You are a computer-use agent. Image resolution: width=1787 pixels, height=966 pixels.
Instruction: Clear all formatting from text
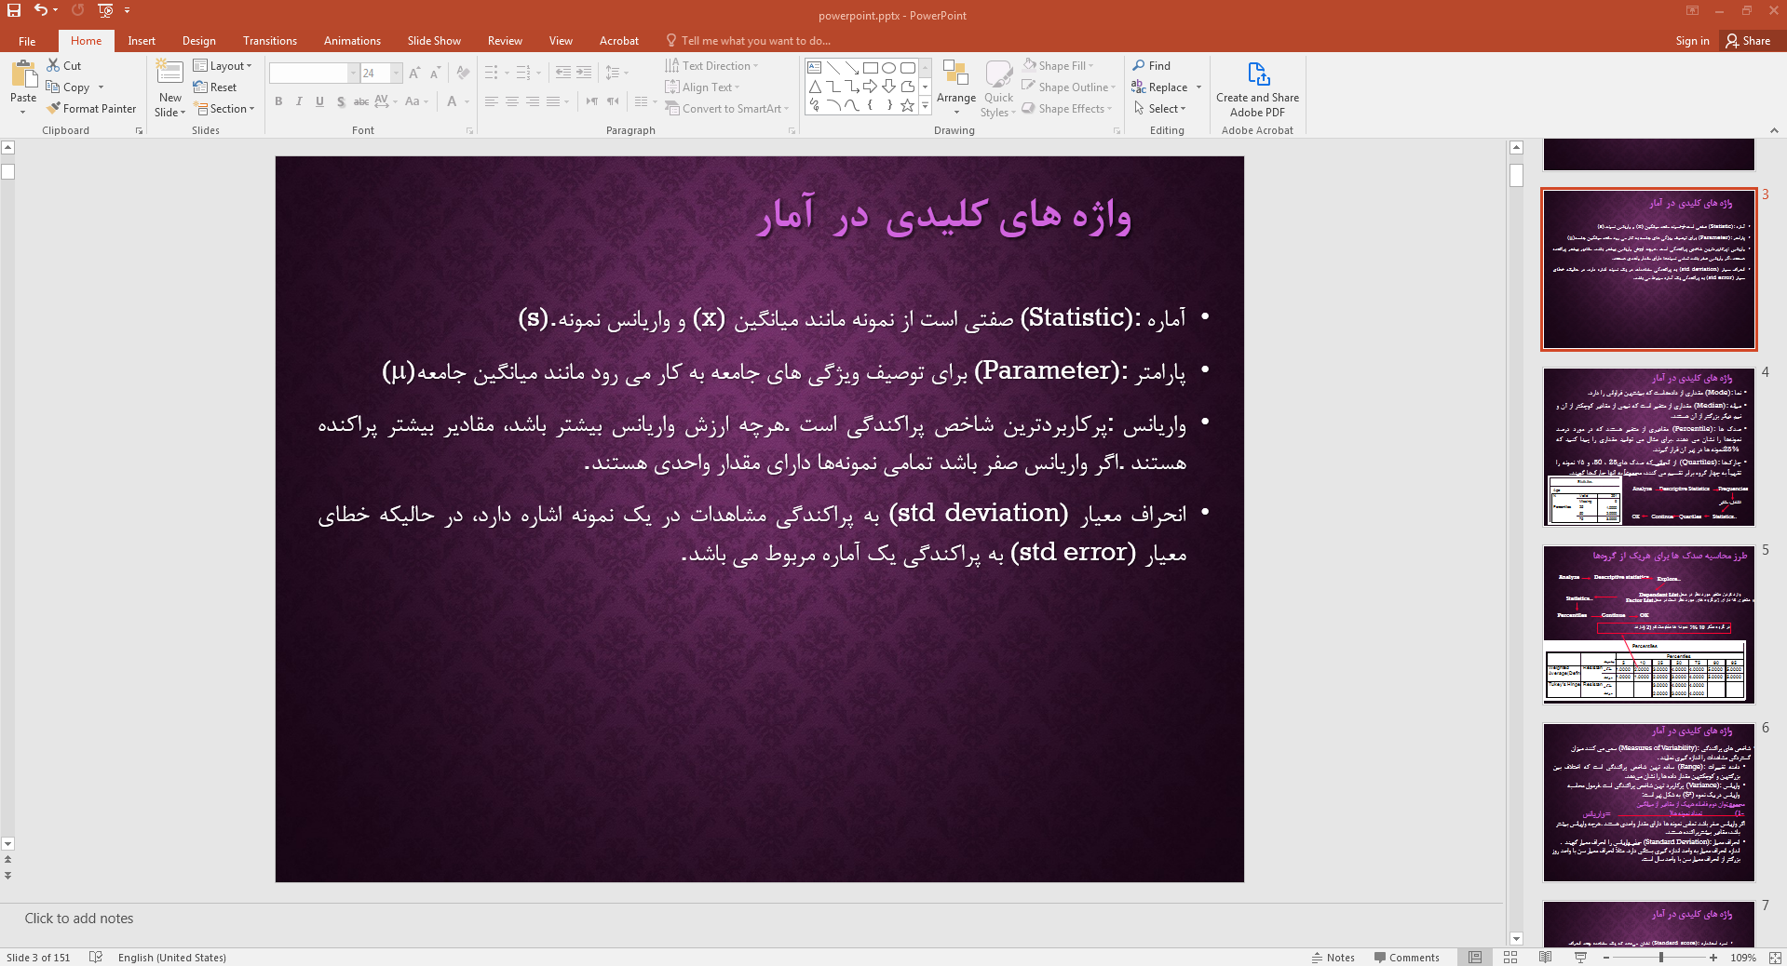tap(463, 73)
